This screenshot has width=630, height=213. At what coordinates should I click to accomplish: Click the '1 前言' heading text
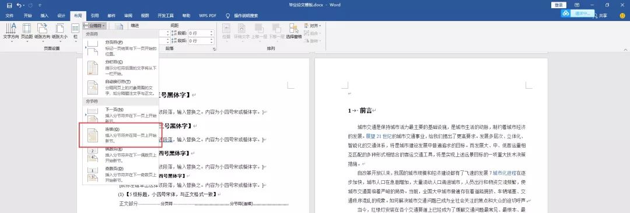tap(362, 110)
